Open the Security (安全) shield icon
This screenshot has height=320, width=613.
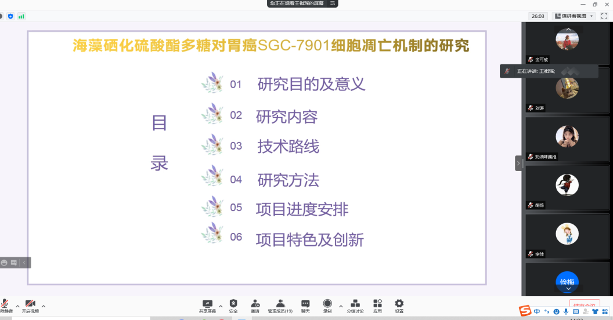[x=233, y=304]
